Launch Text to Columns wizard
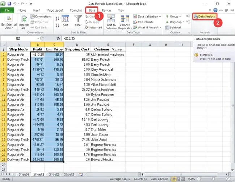Screen dimensions: 235x182 click(x=111, y=22)
